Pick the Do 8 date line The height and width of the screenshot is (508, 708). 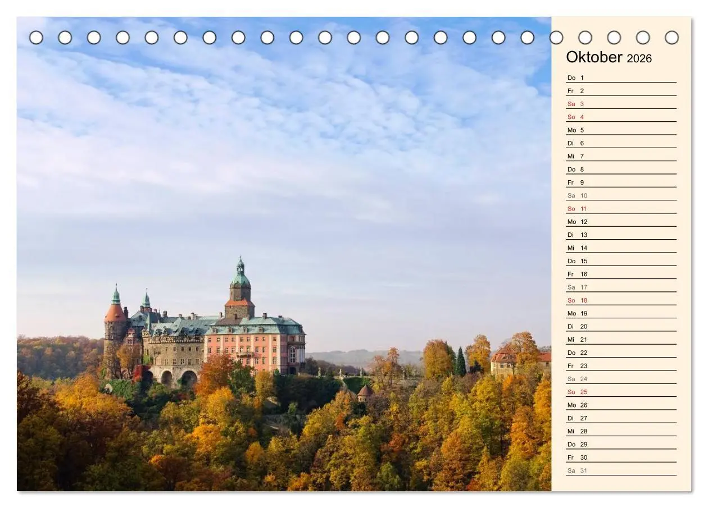[x=621, y=169]
